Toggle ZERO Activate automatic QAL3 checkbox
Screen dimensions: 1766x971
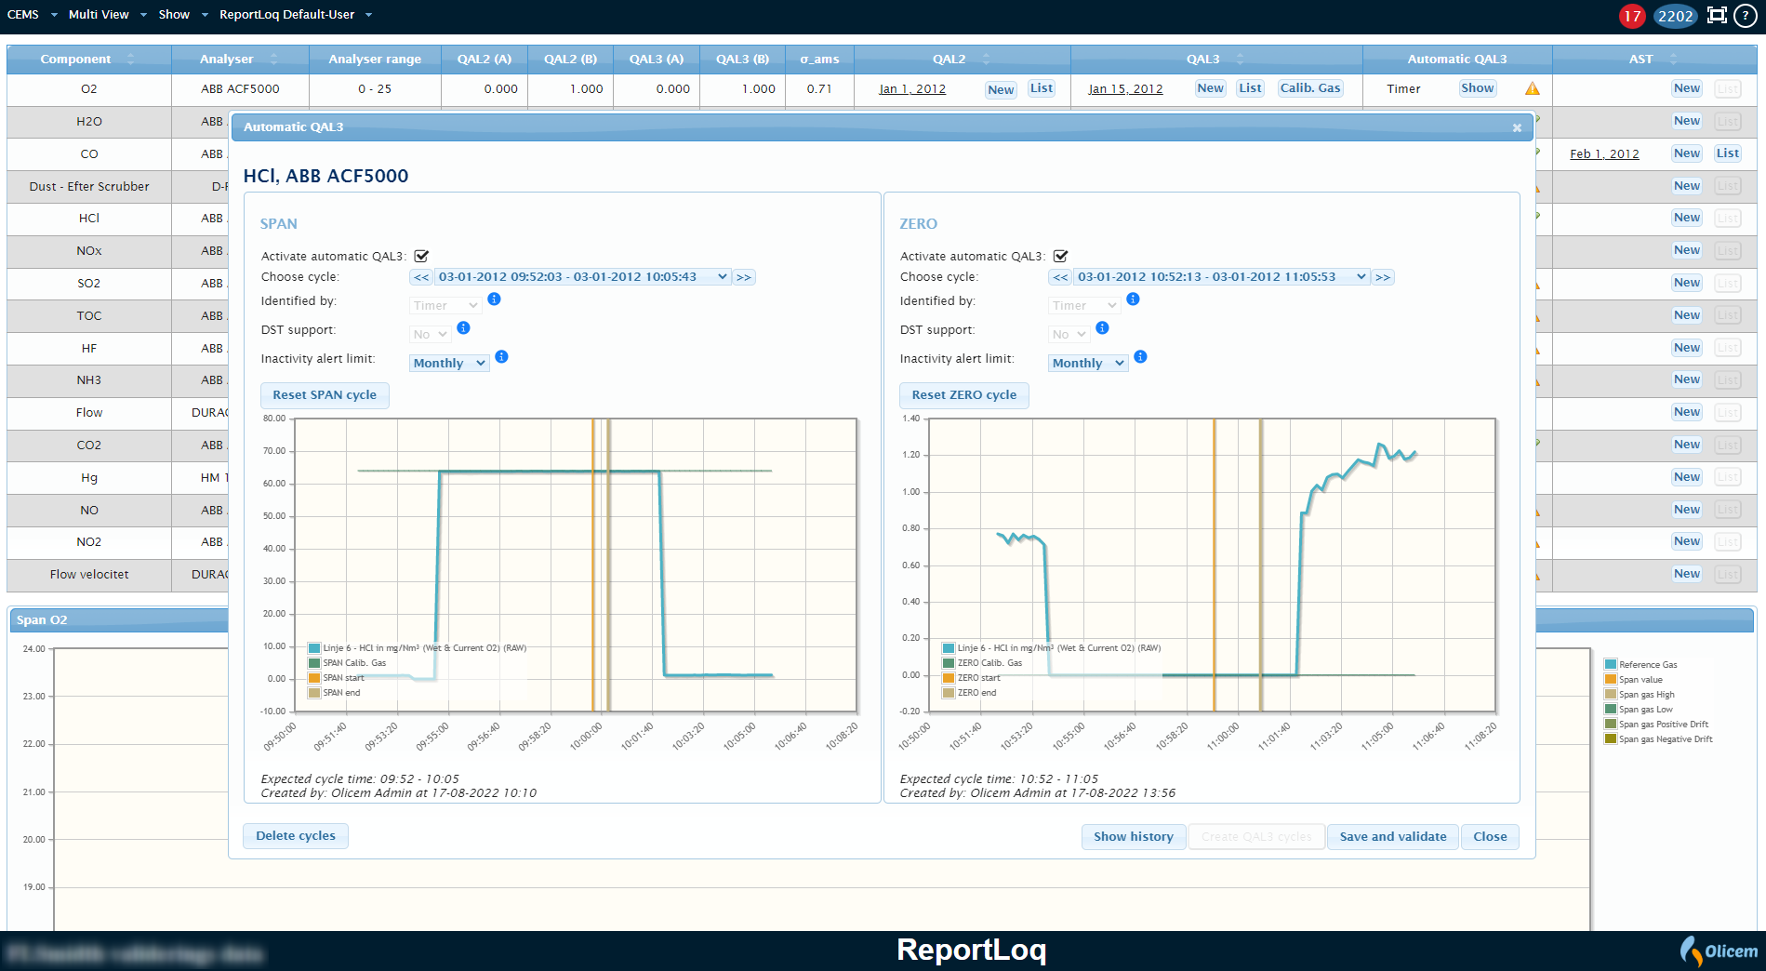[1060, 256]
